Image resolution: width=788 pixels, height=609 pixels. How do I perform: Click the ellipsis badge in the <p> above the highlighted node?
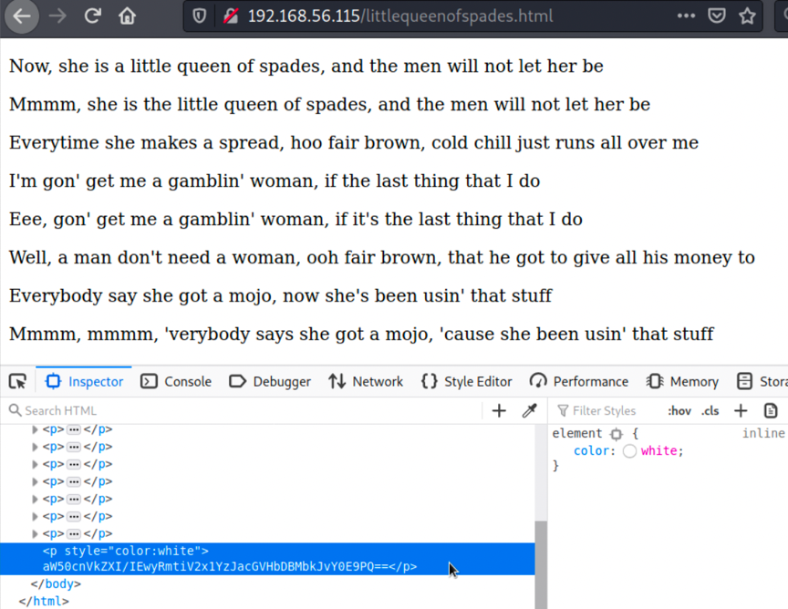[x=74, y=533]
